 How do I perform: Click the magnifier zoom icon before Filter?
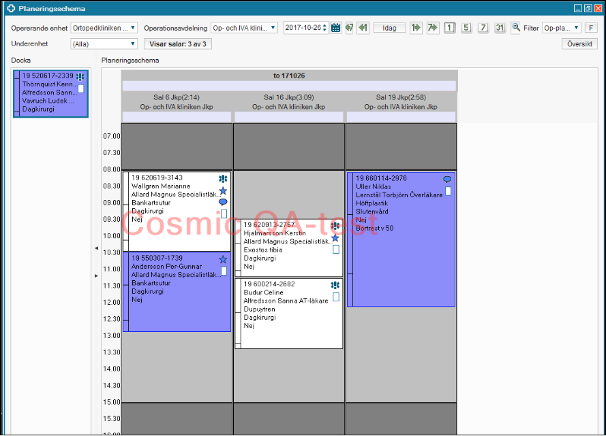pyautogui.click(x=516, y=28)
